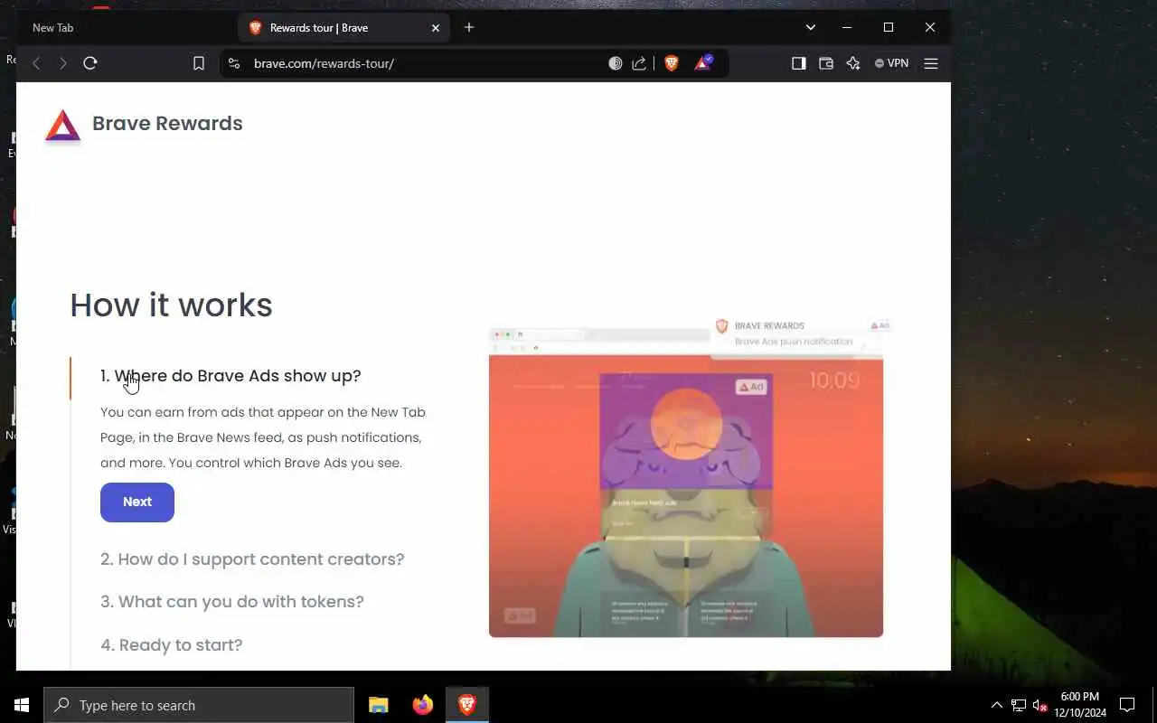Open the Brave Rewards triangle icon in address bar
The width and height of the screenshot is (1157, 723).
tap(703, 63)
